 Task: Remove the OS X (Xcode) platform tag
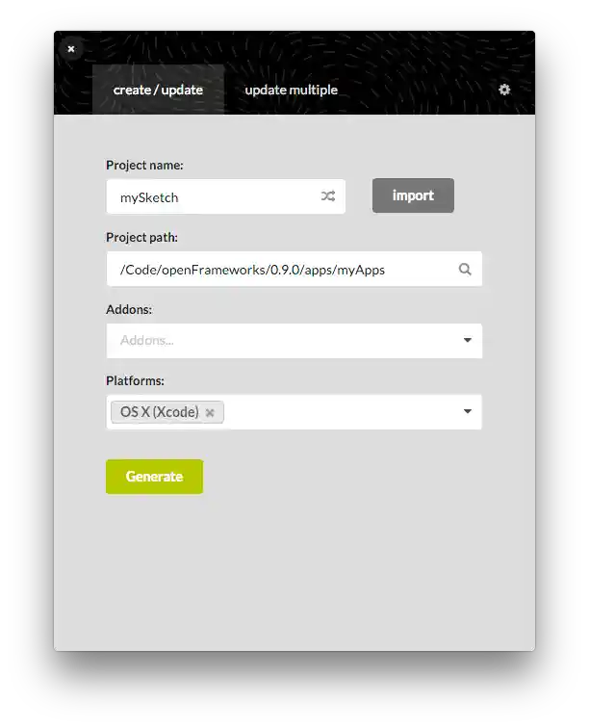coord(210,412)
